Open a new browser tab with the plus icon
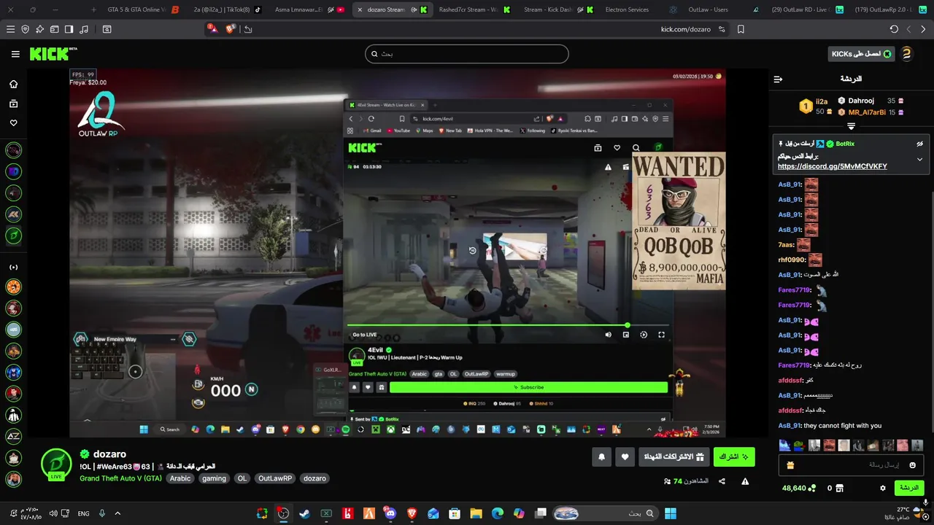The width and height of the screenshot is (934, 525). pyautogui.click(x=93, y=9)
